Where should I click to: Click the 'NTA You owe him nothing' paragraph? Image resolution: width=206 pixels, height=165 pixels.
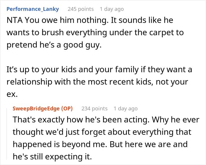[x=95, y=33]
